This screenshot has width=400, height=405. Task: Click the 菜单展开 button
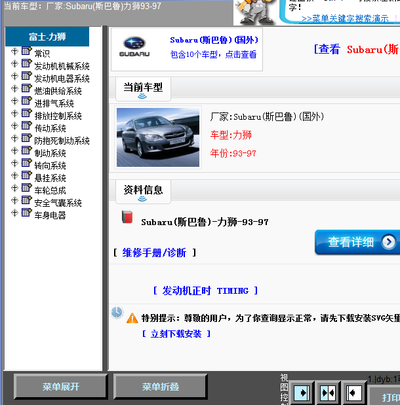pos(60,387)
